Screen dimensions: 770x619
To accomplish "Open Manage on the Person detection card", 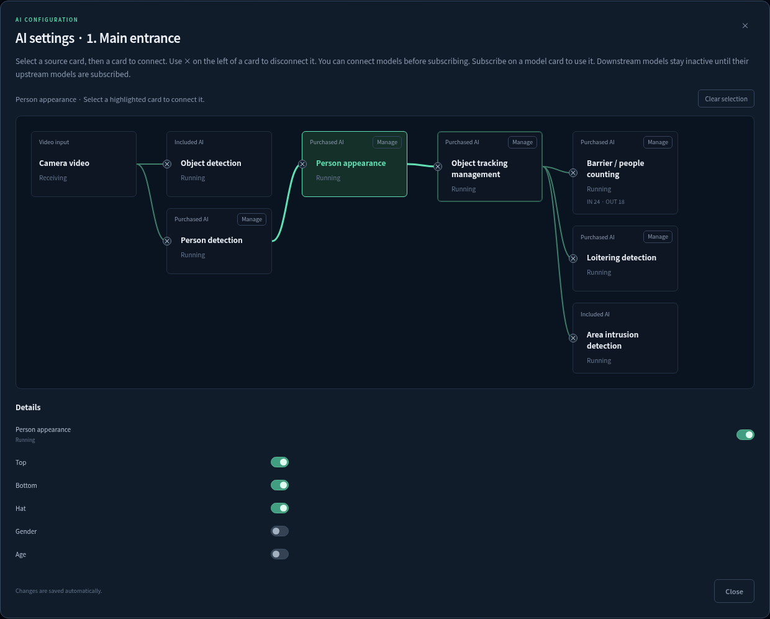I will [251, 219].
